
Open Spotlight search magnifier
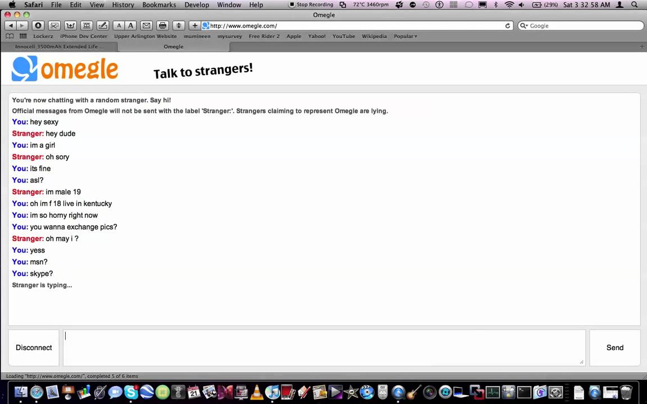pyautogui.click(x=635, y=4)
